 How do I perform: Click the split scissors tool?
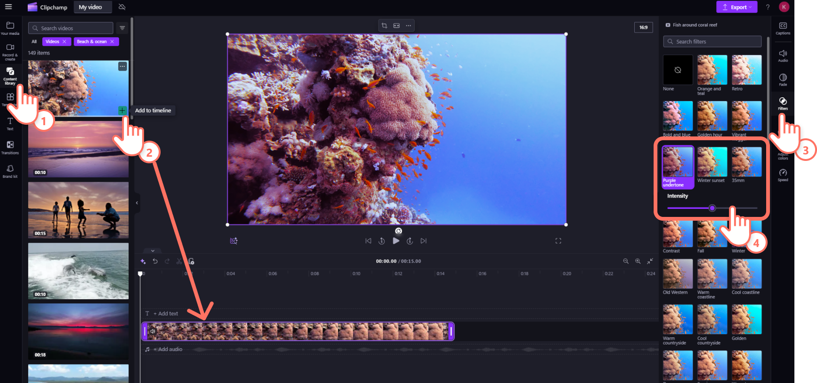click(x=179, y=261)
